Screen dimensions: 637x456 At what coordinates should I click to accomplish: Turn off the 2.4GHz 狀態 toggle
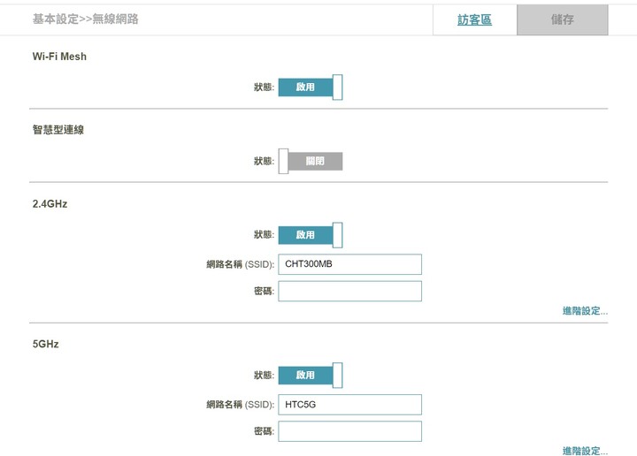click(311, 234)
